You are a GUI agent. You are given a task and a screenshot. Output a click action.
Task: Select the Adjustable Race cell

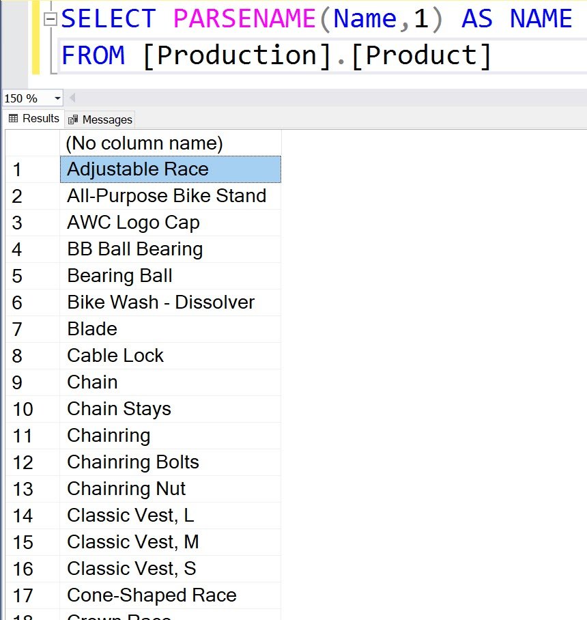171,169
